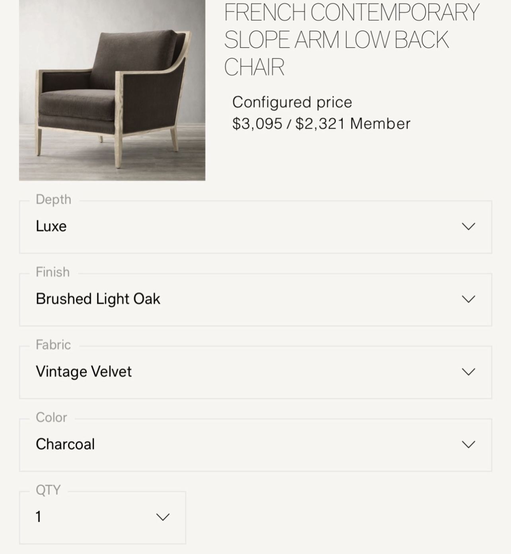Click the quantity value '1'
This screenshot has height=554, width=511.
coord(39,517)
